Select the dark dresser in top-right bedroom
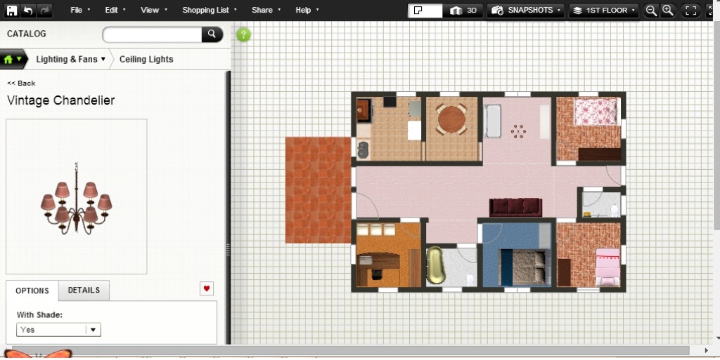Viewport: 720px width, 360px height. 600,154
